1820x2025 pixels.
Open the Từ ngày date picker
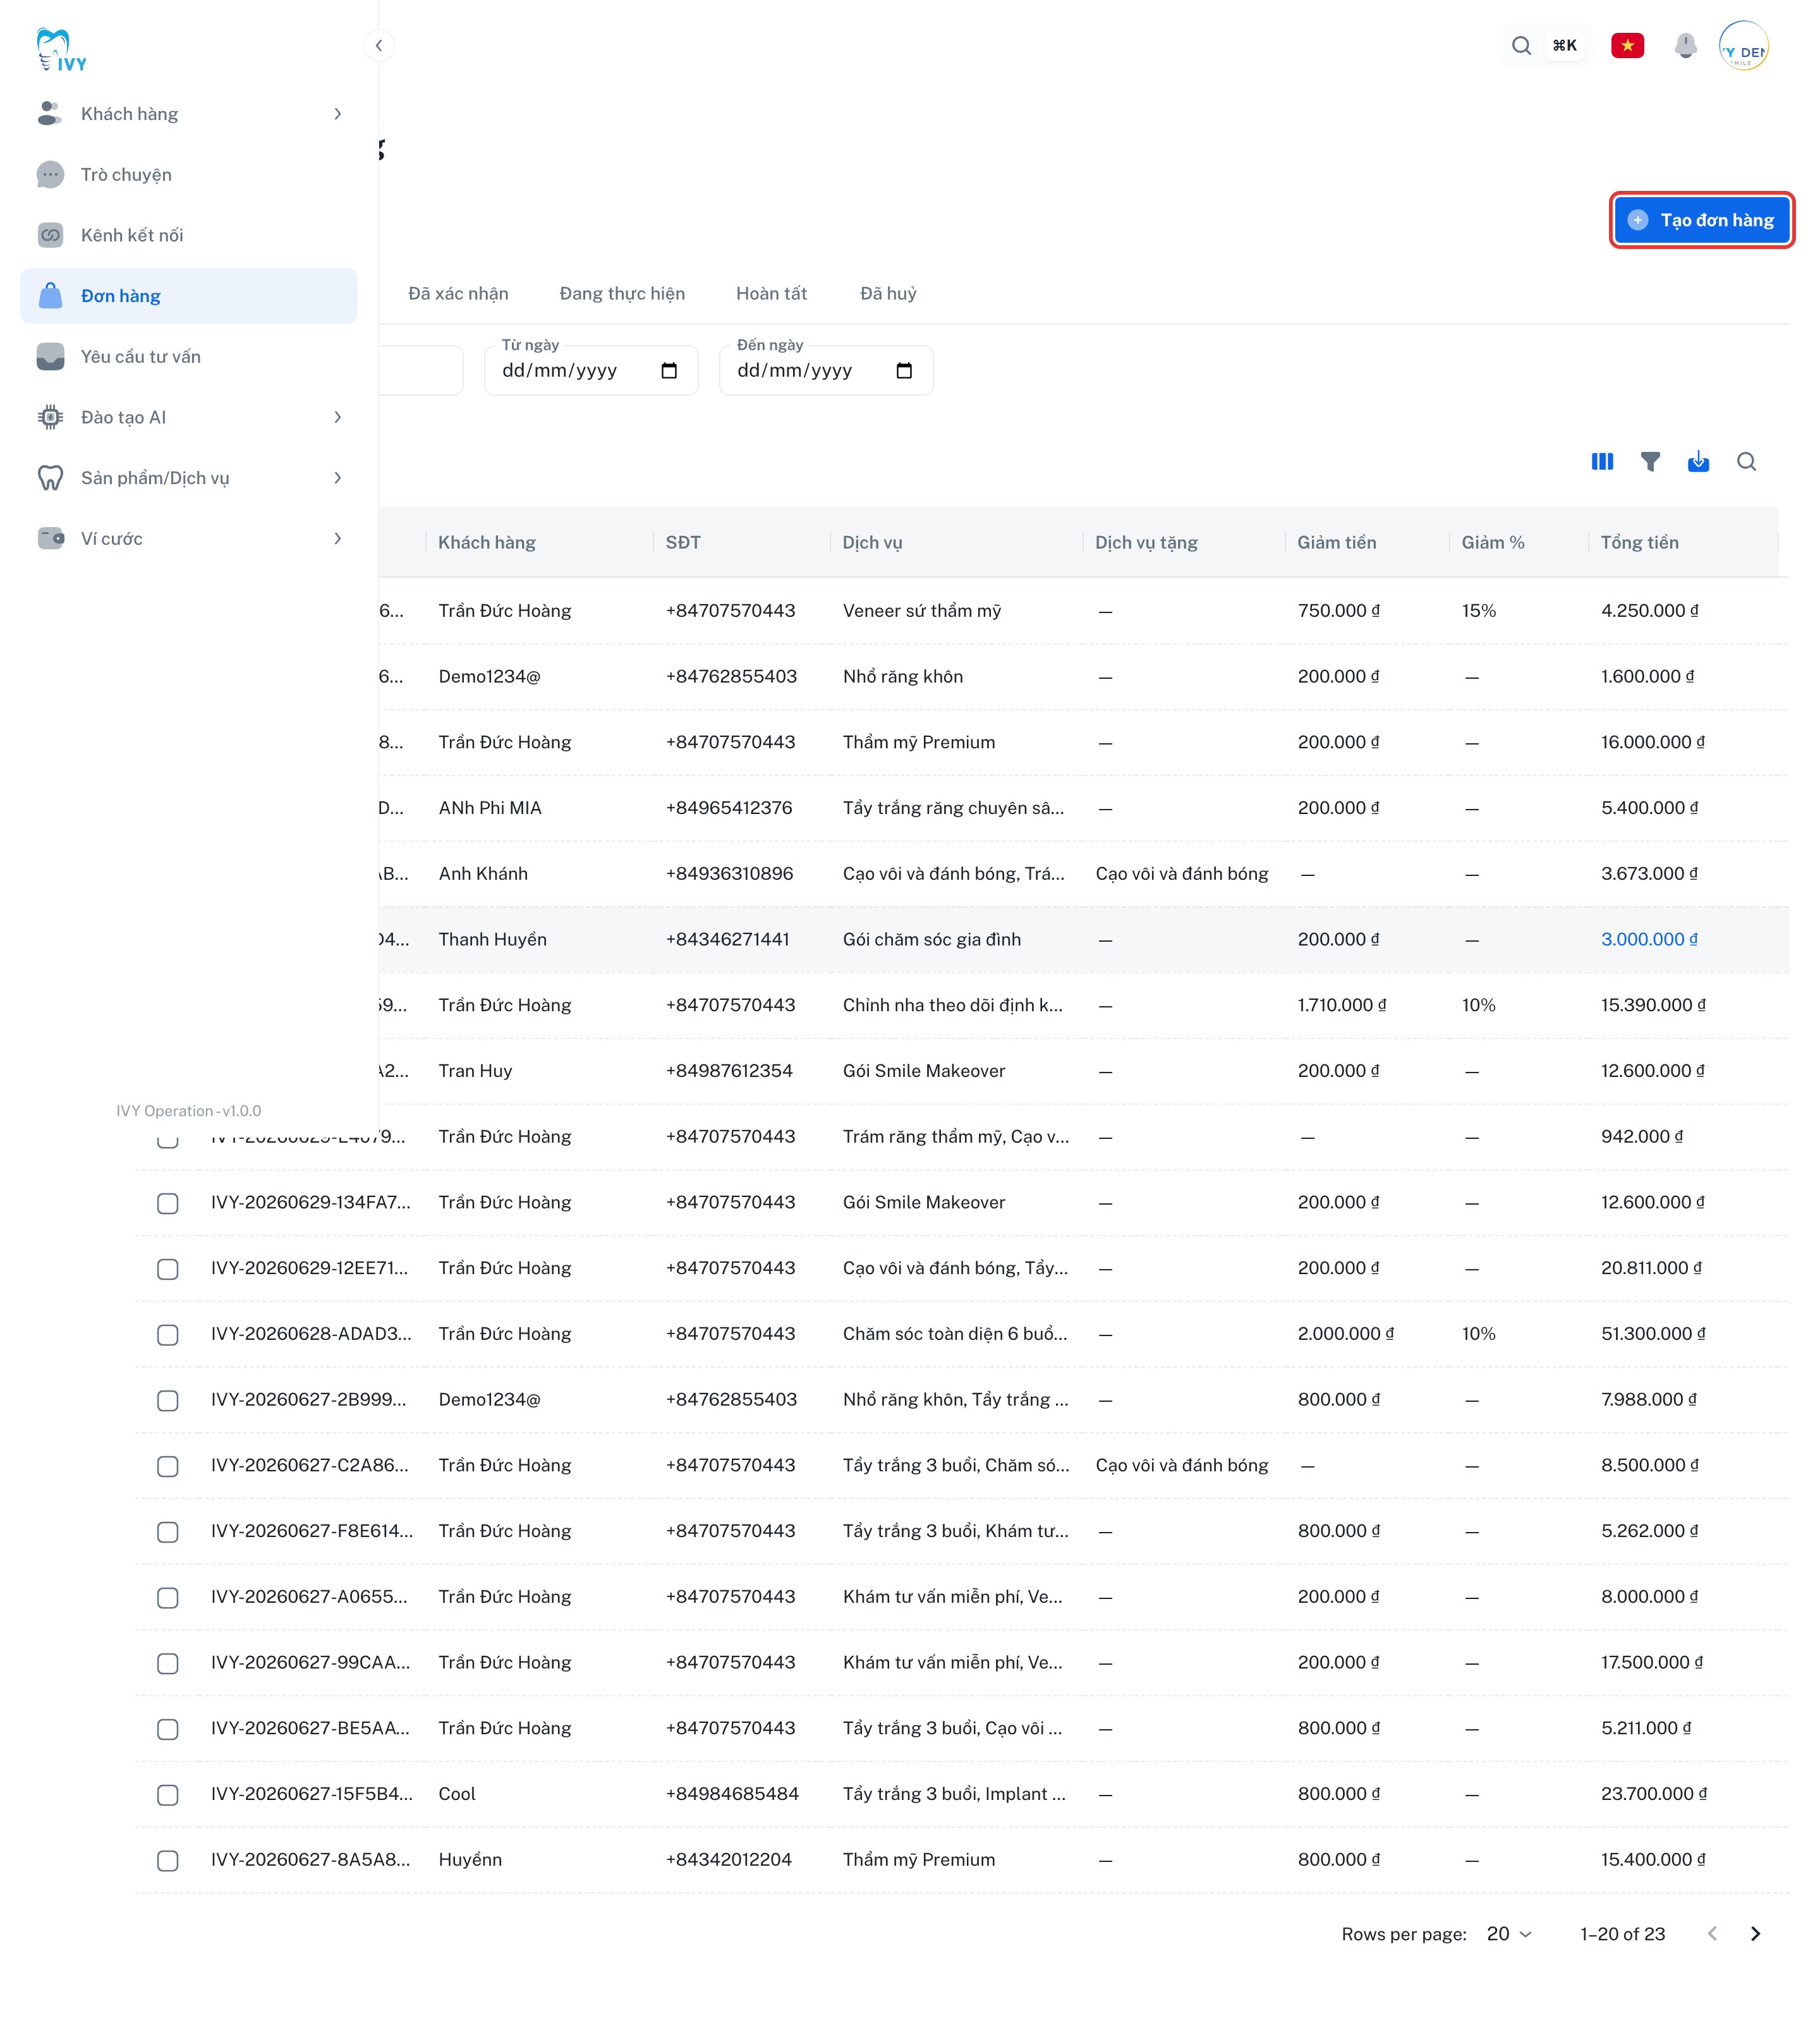[669, 371]
